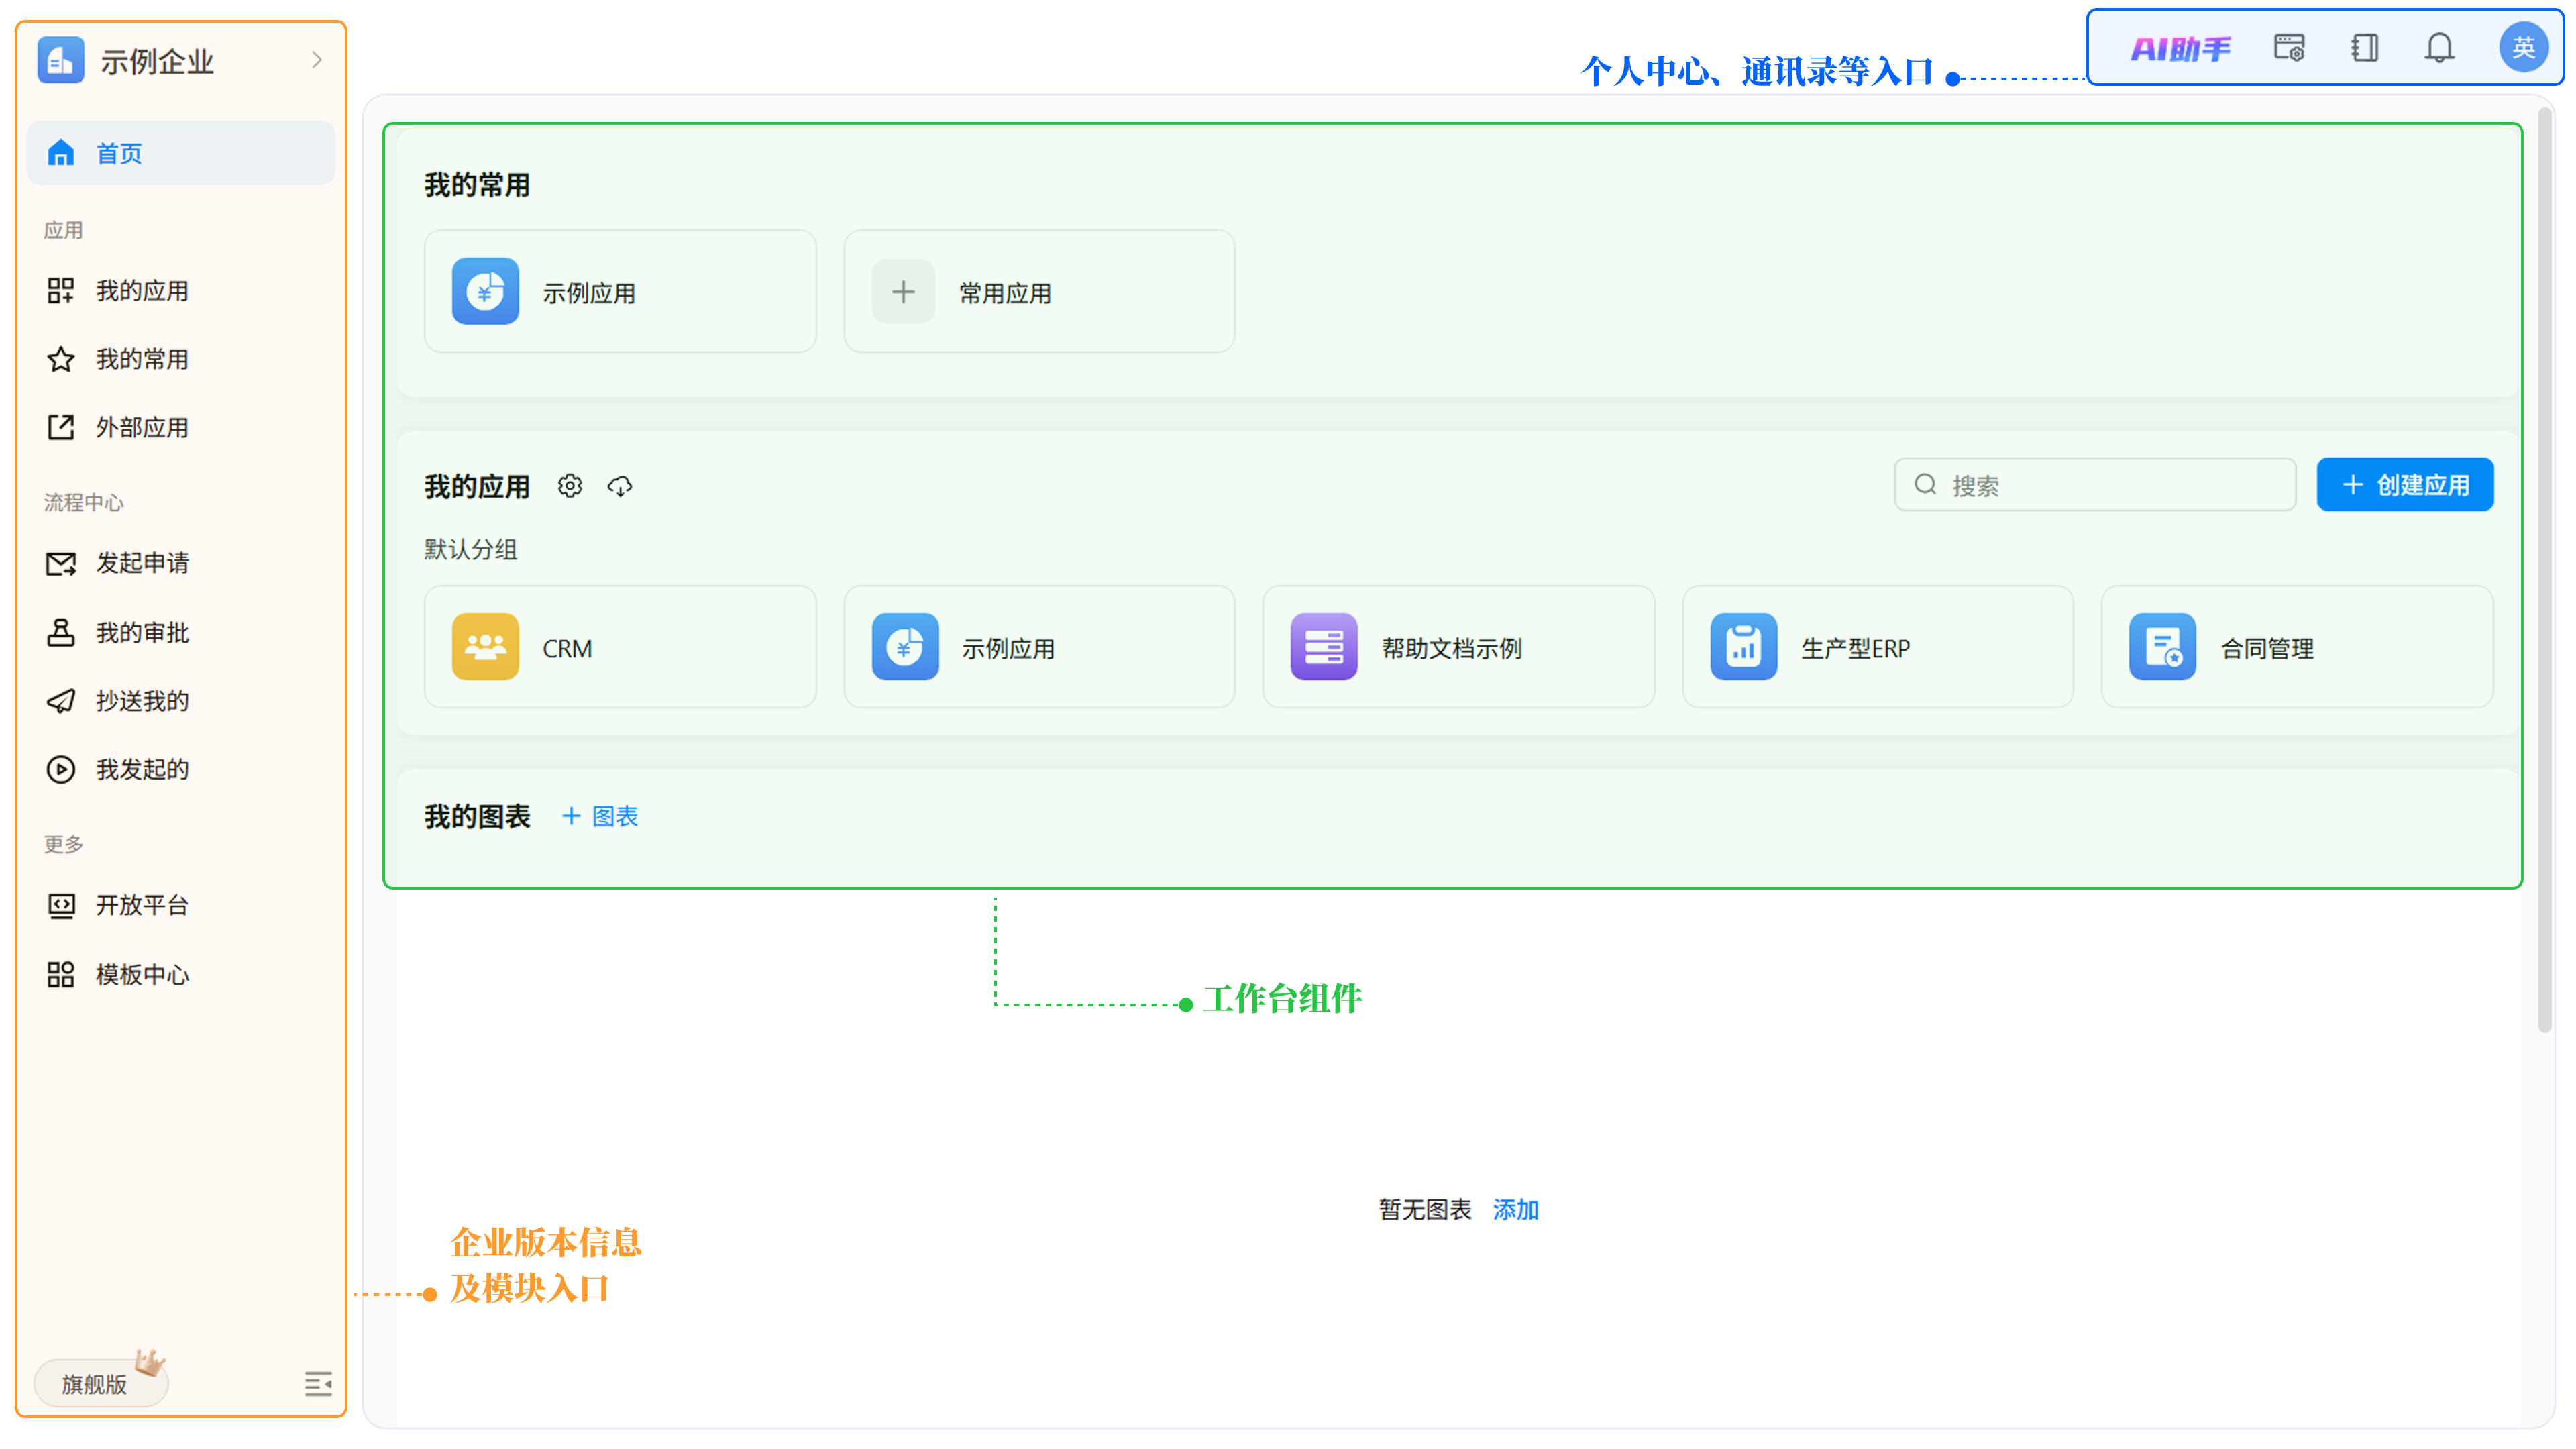Click the AI助手 assistant icon
Viewport: 2576px width, 1449px height.
coord(2180,48)
